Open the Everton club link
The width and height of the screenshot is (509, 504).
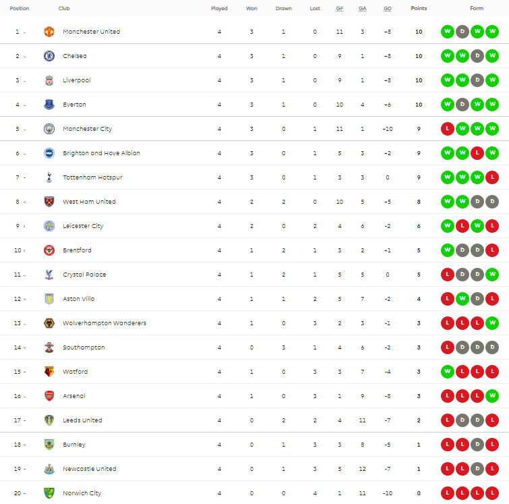click(74, 105)
